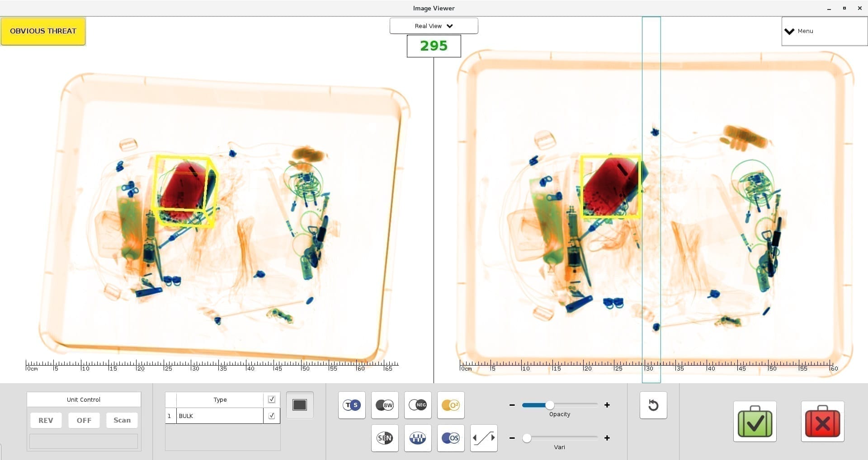868x460 pixels.
Task: Open the Vari contrast curve tool
Action: [483, 437]
